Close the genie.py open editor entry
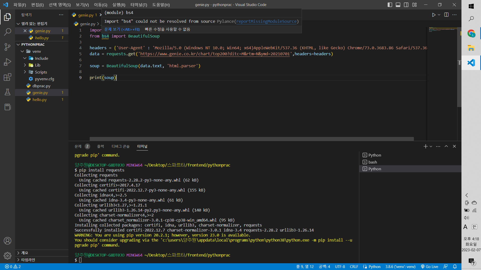The height and width of the screenshot is (270, 481). (x=25, y=31)
